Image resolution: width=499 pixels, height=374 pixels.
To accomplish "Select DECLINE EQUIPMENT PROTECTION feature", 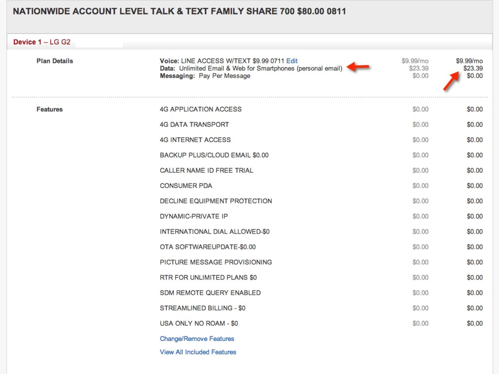I will coord(216,201).
